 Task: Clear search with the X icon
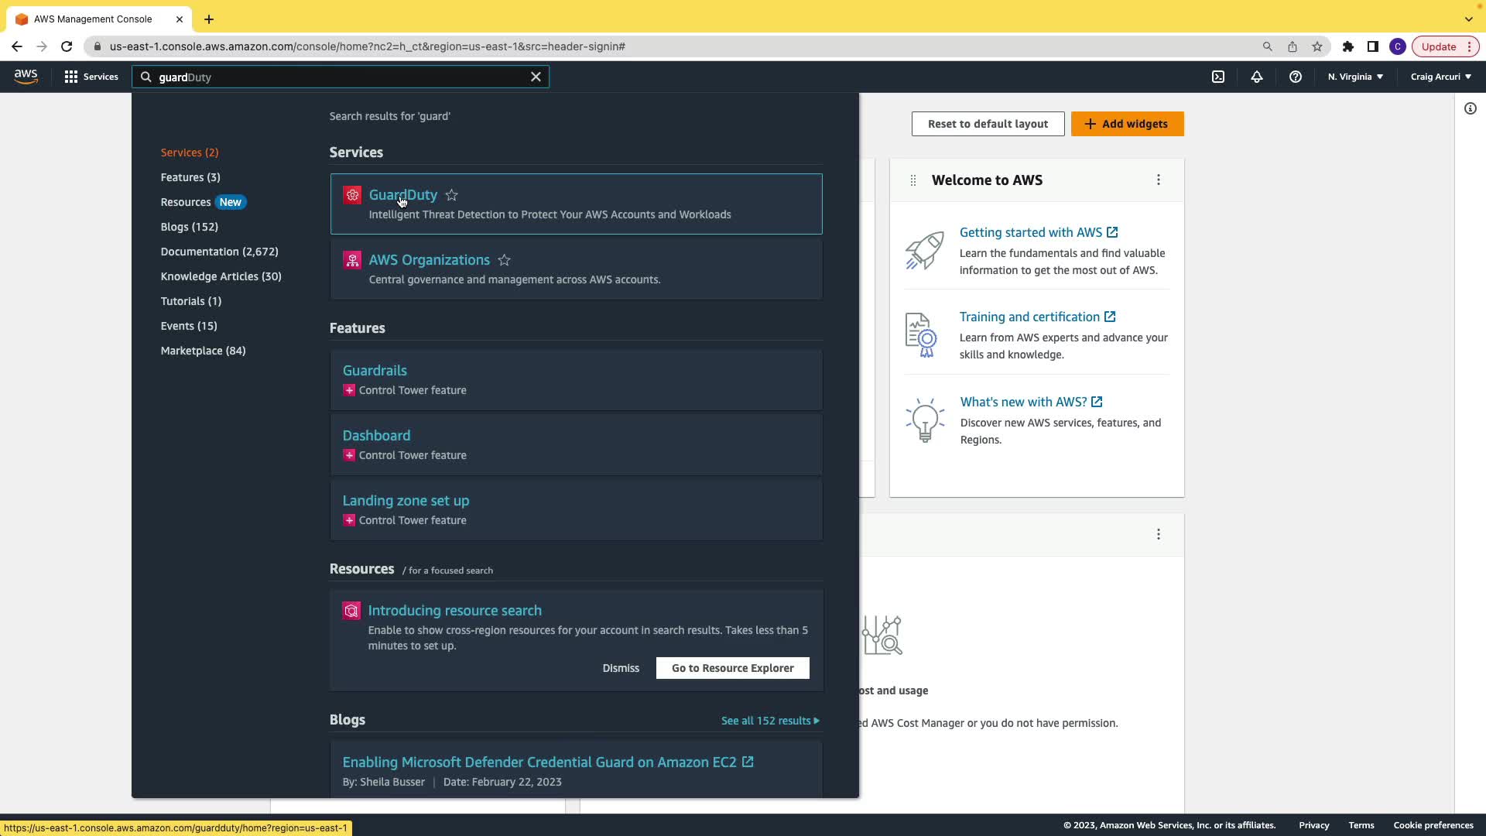[x=536, y=77]
